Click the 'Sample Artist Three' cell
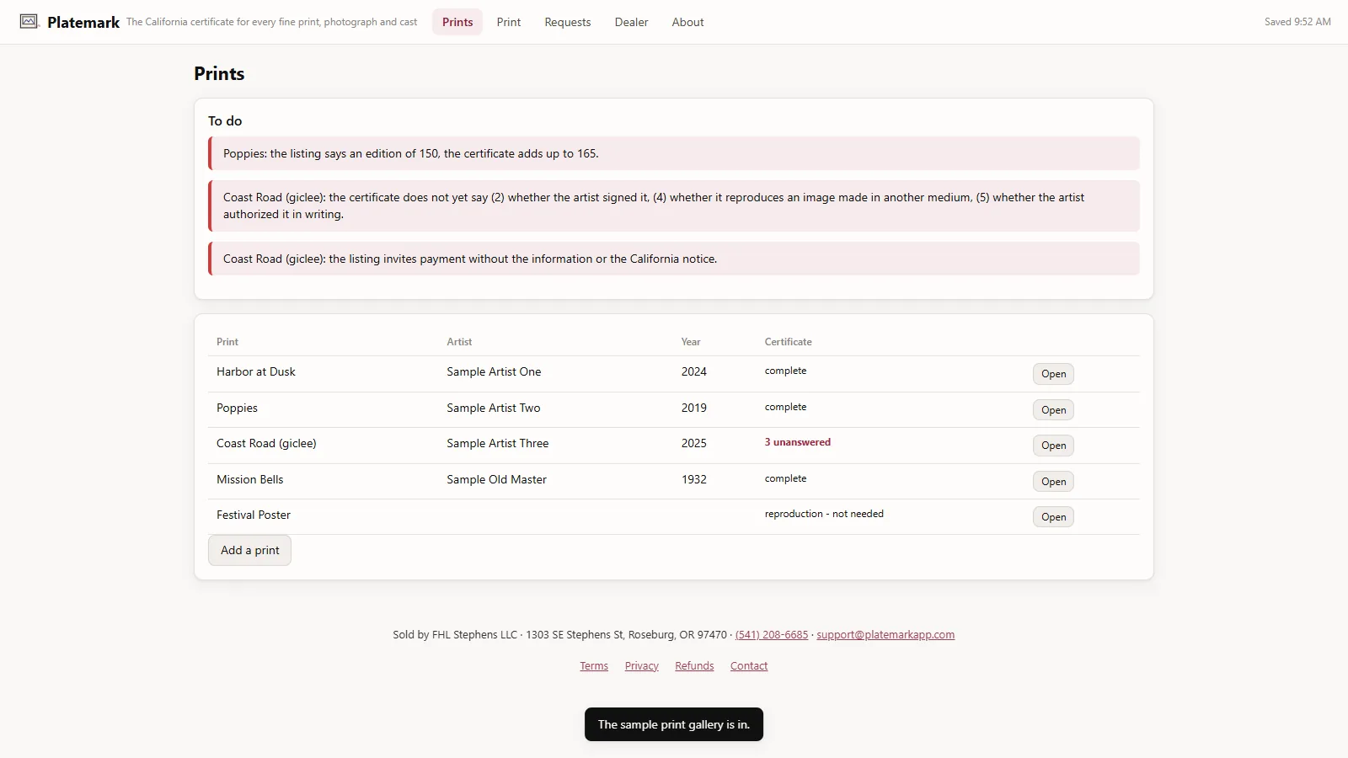 [498, 443]
